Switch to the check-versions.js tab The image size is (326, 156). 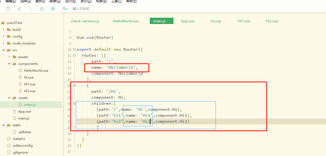(85, 21)
